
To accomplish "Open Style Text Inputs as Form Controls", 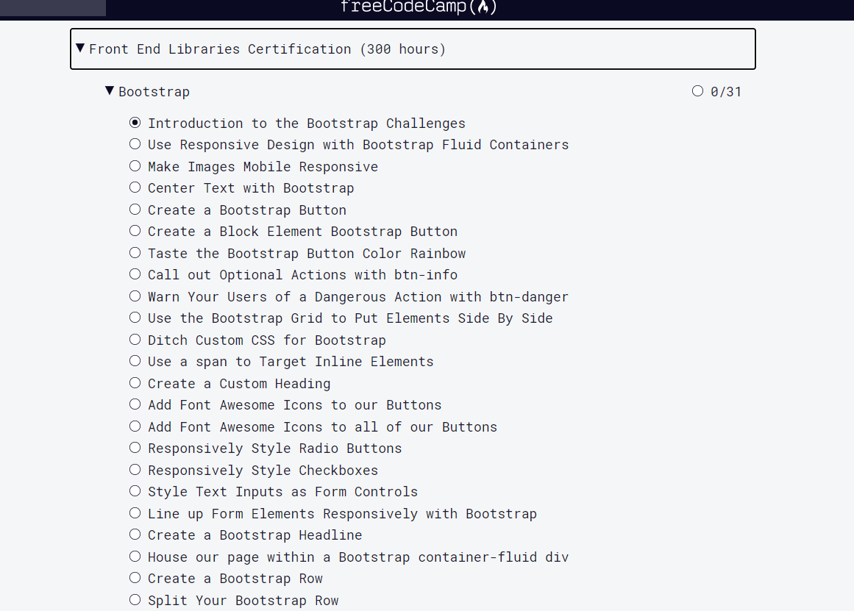I will click(282, 492).
